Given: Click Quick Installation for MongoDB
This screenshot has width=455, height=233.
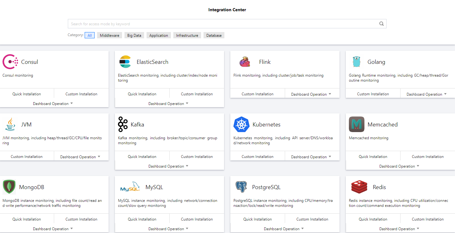Looking at the screenshot, I should [x=27, y=219].
